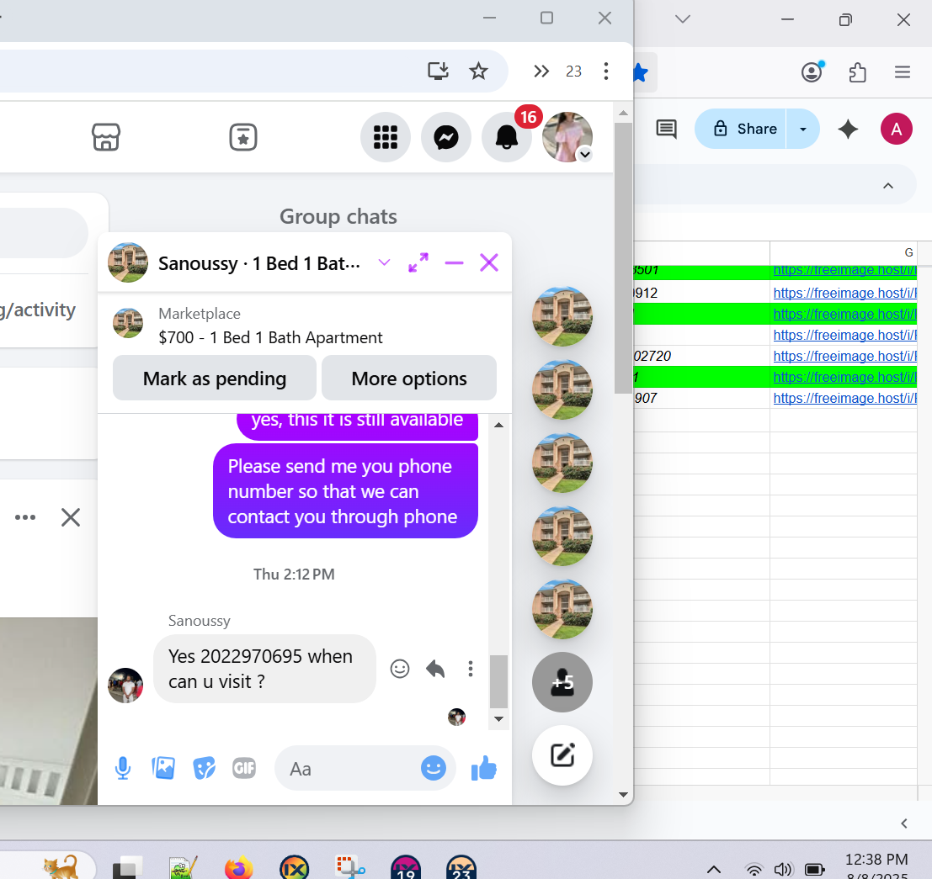Viewport: 932px width, 879px height.
Task: Select column G header in Sheets
Action: [x=843, y=252]
